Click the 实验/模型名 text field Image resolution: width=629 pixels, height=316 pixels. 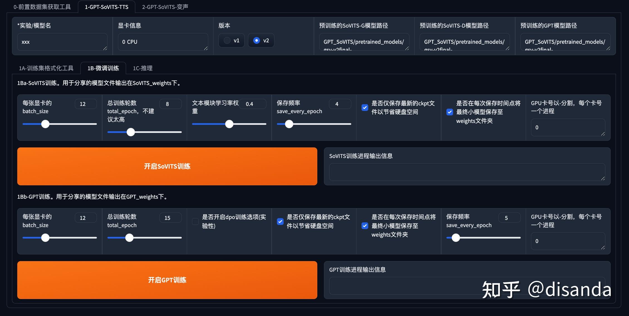(62, 42)
